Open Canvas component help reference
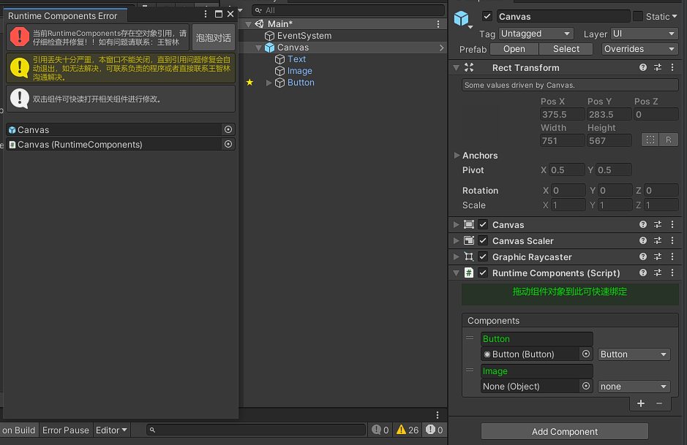Image resolution: width=687 pixels, height=445 pixels. [x=643, y=224]
